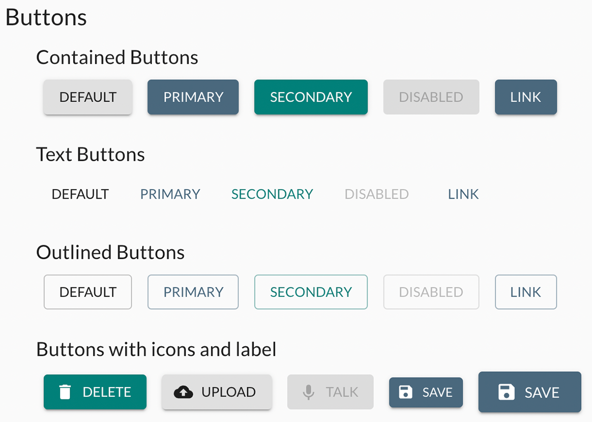Click the floppy disk icon on large Save button
This screenshot has height=422, width=592.
(507, 392)
